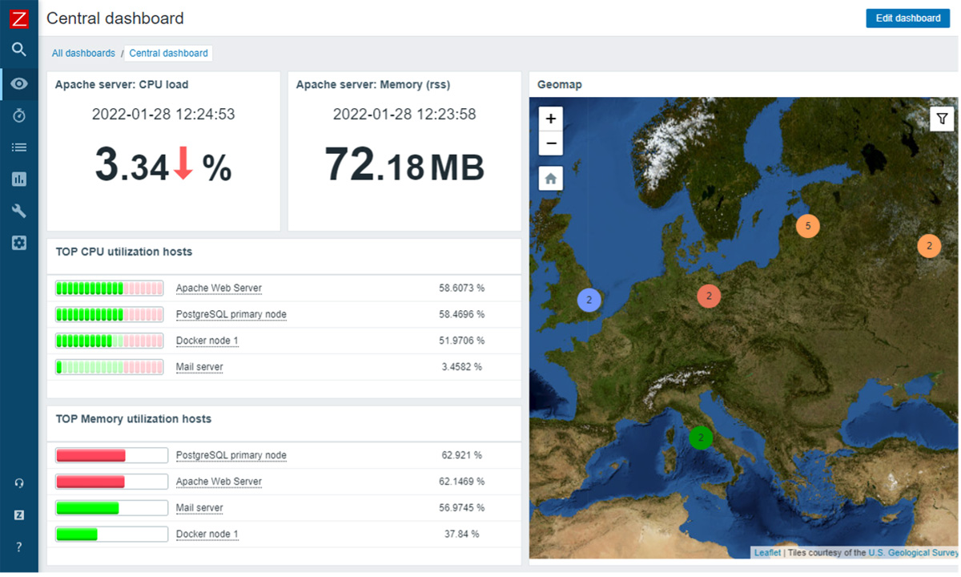
Task: Open the Monitoring eye icon
Action: [x=18, y=83]
